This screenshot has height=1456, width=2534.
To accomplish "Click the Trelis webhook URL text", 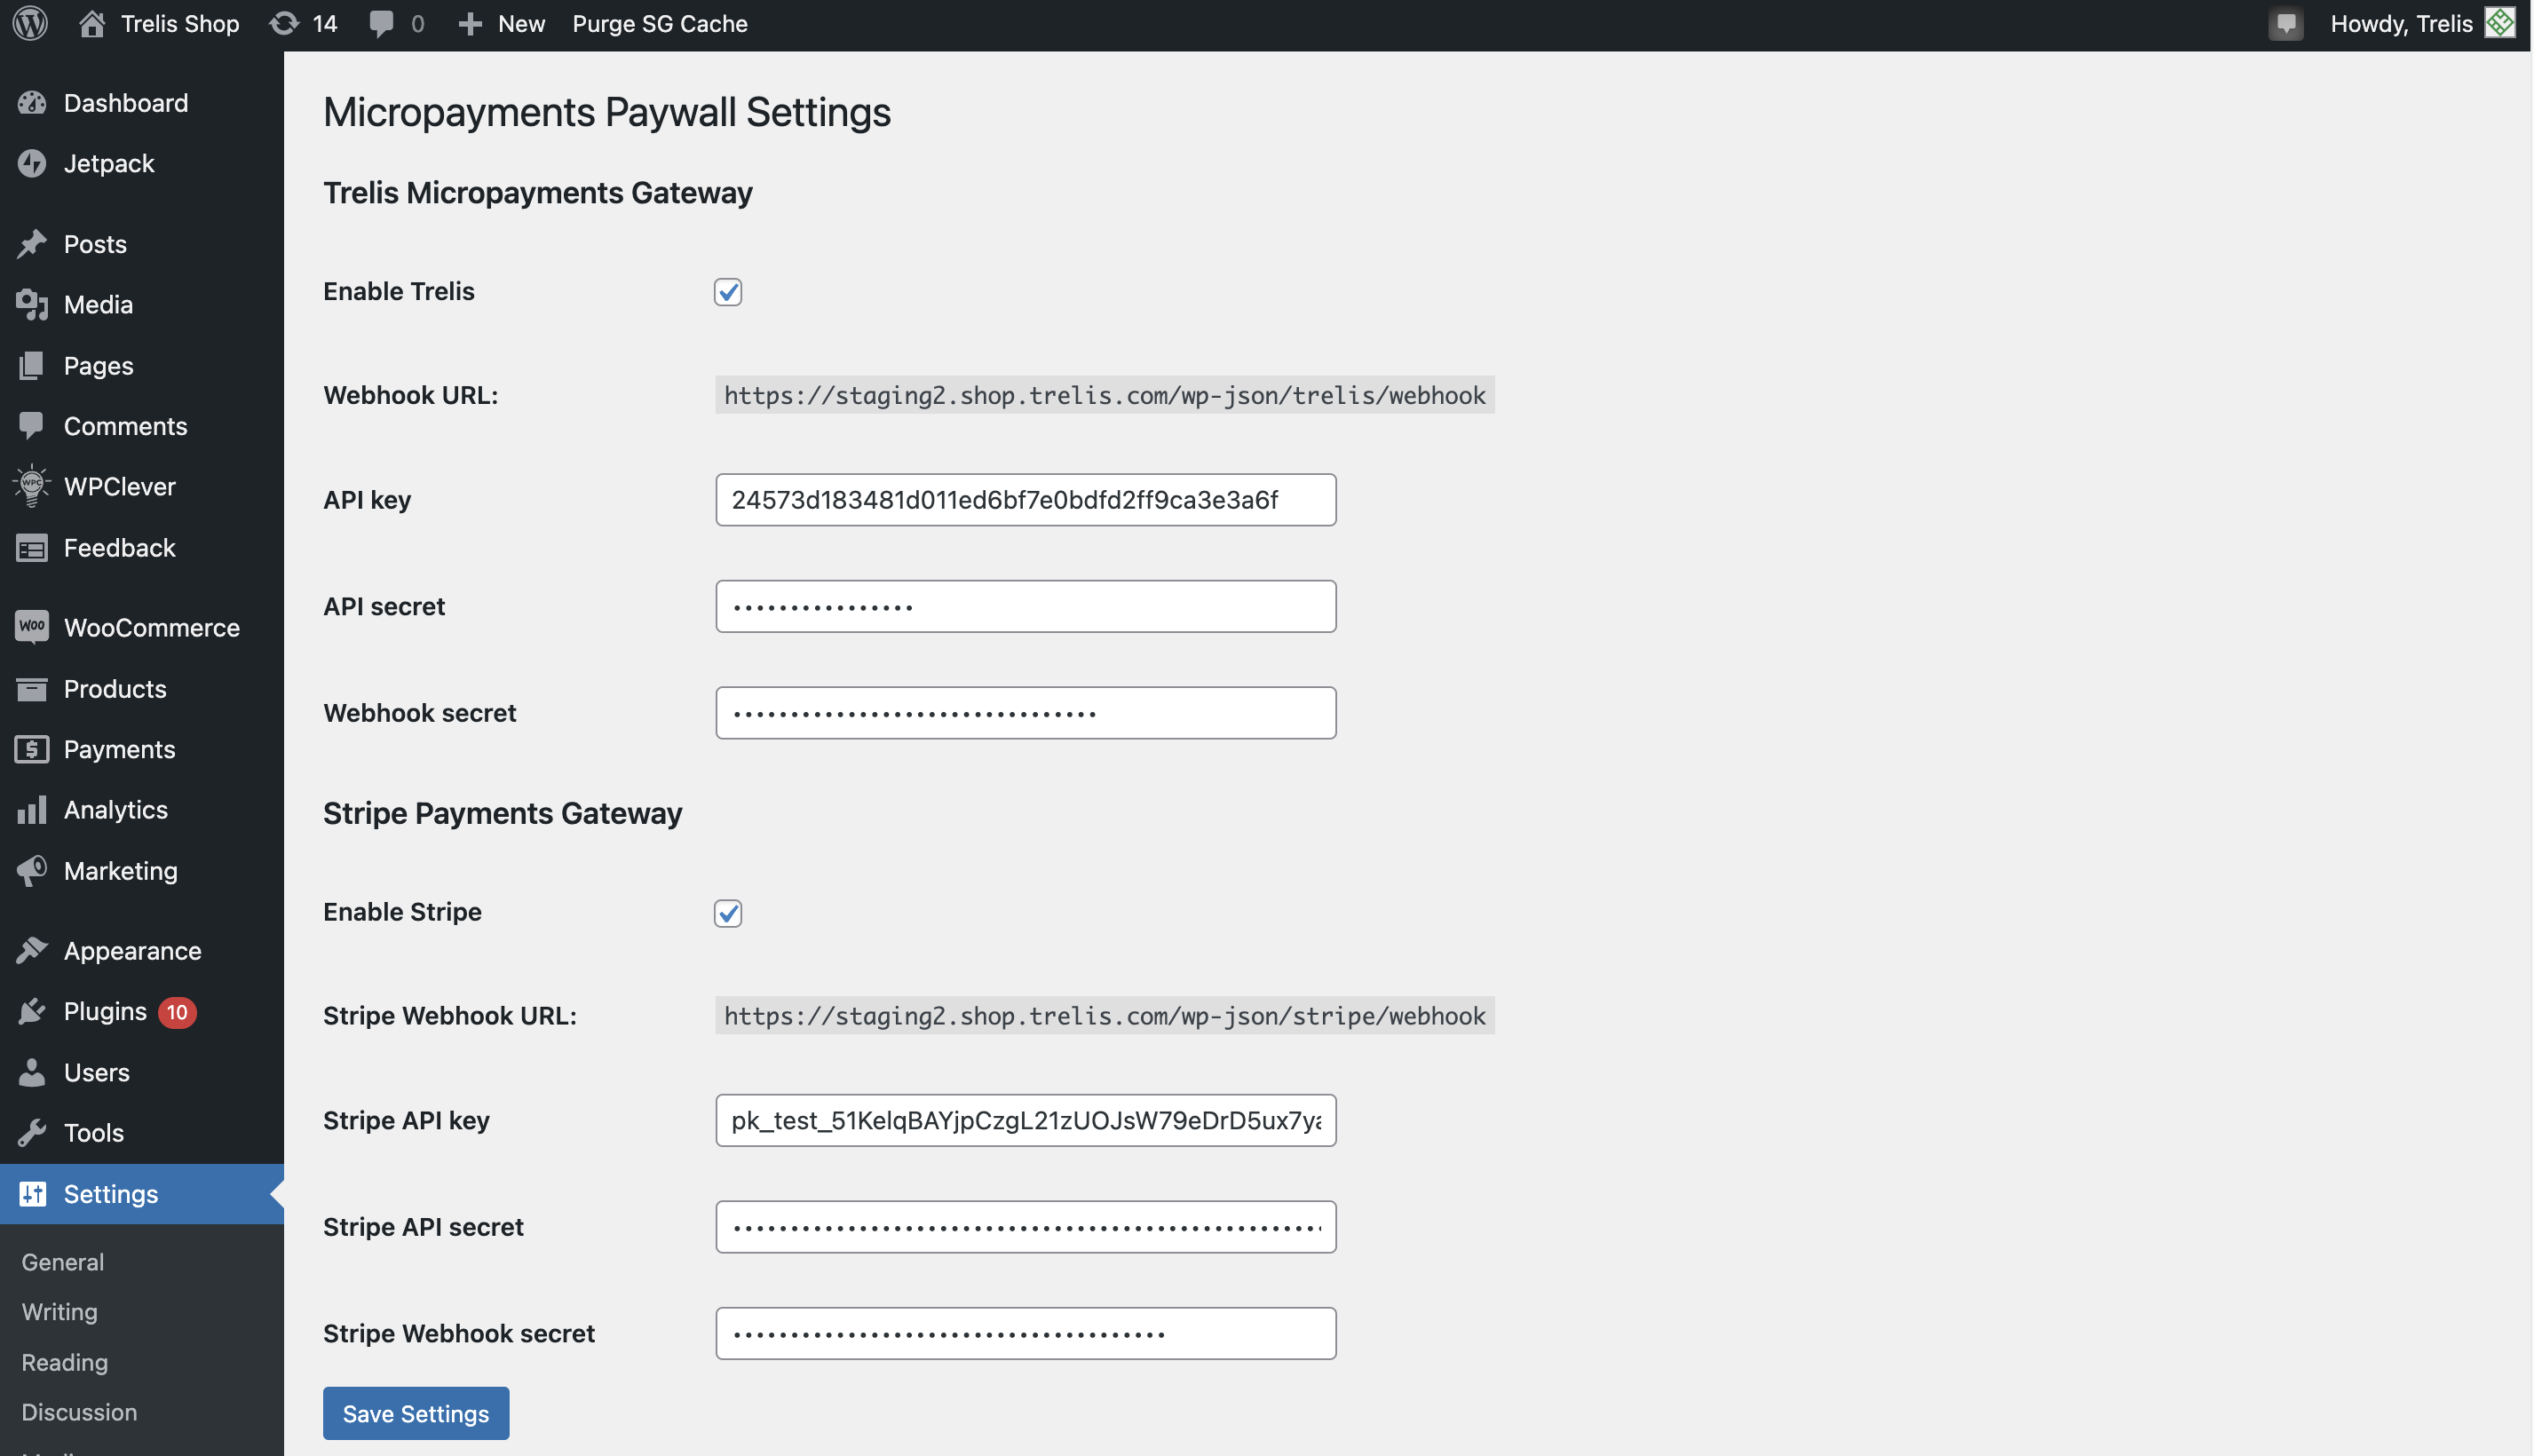I will click(x=1105, y=395).
